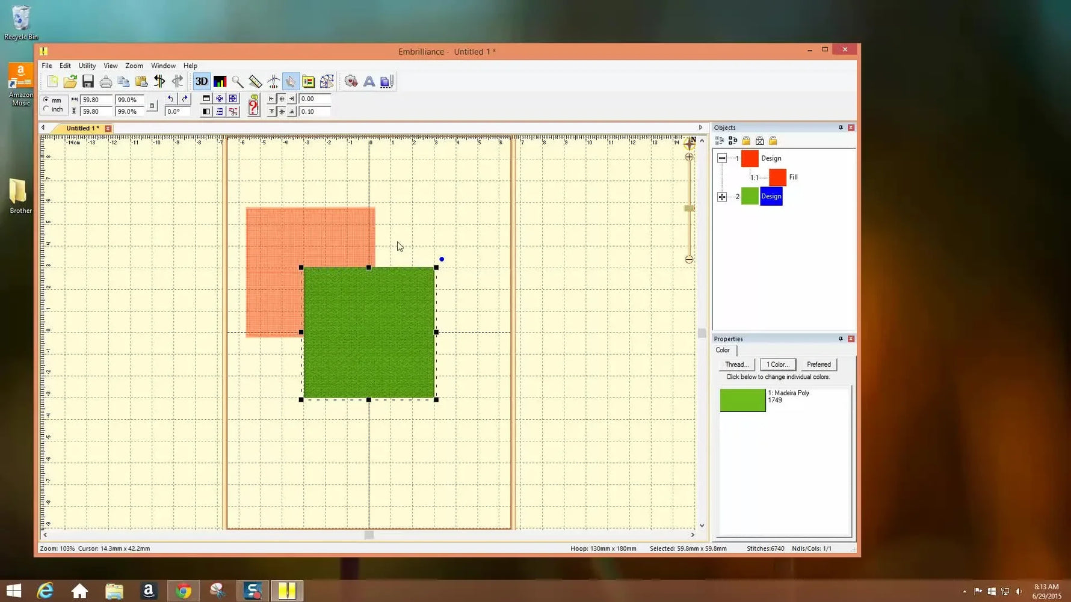Toggle the aspect ratio lock
This screenshot has height=602, width=1071.
(152, 106)
